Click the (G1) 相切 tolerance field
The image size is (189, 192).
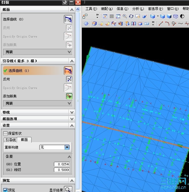[62, 170]
